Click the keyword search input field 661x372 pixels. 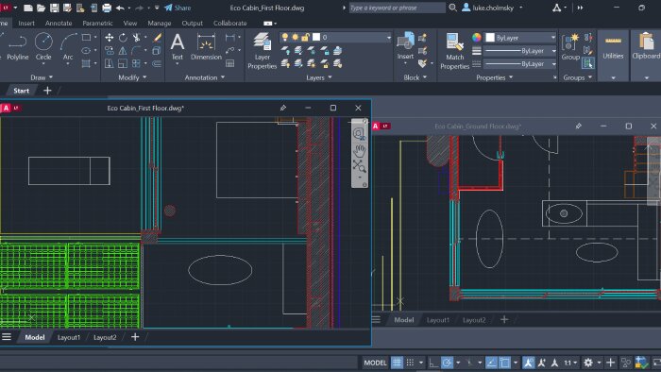(x=397, y=8)
